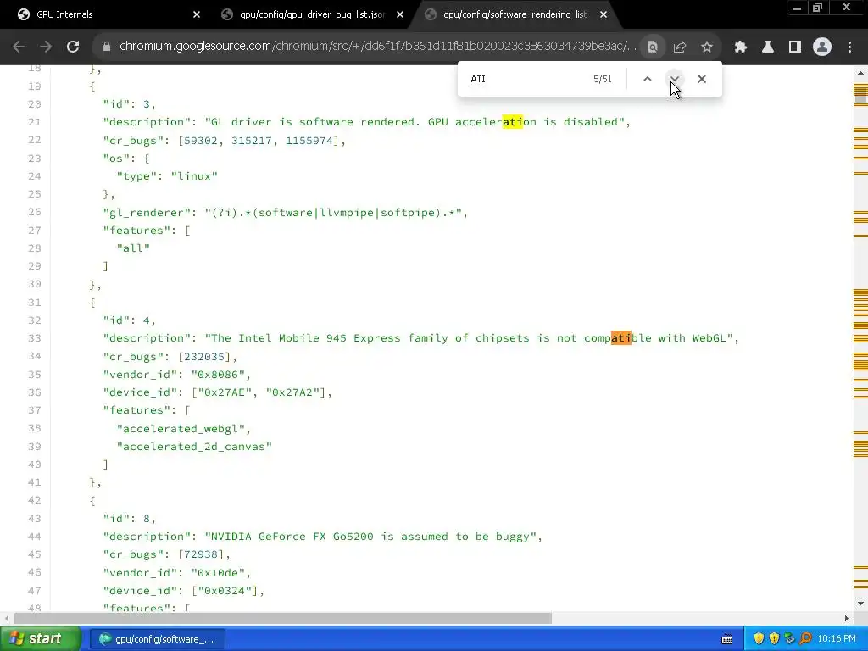
Task: Click cr_bugs [59302, 315217, 1155974]
Action: 224,140
